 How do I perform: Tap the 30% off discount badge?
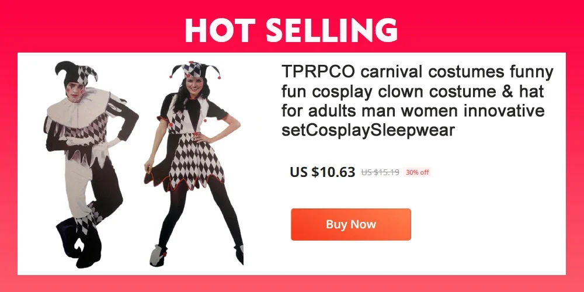click(417, 172)
